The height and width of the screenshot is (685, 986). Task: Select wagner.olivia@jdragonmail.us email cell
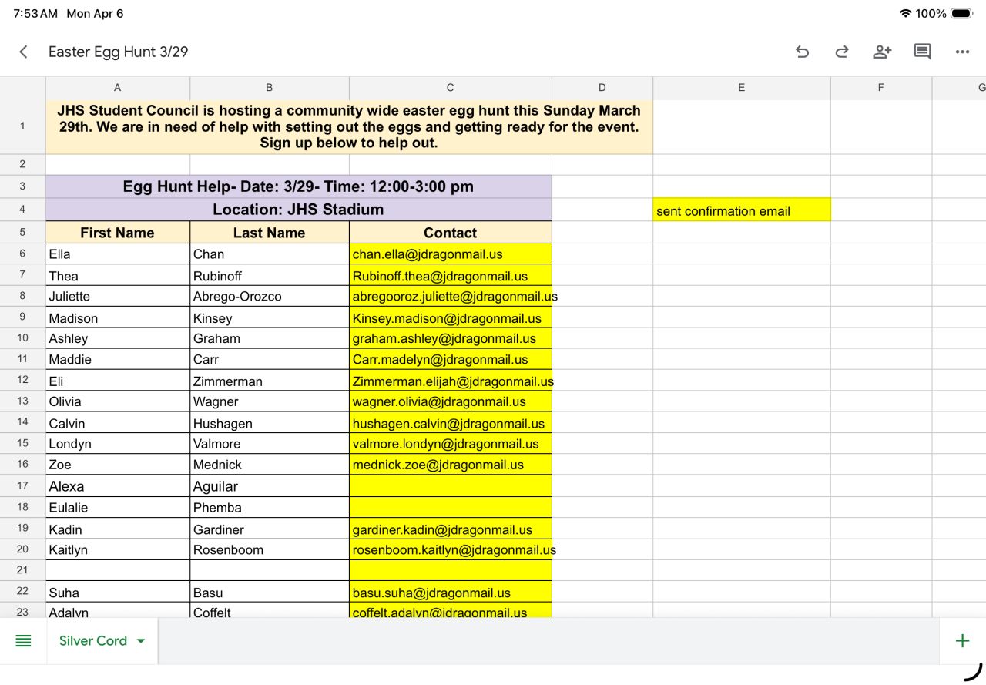tap(451, 401)
